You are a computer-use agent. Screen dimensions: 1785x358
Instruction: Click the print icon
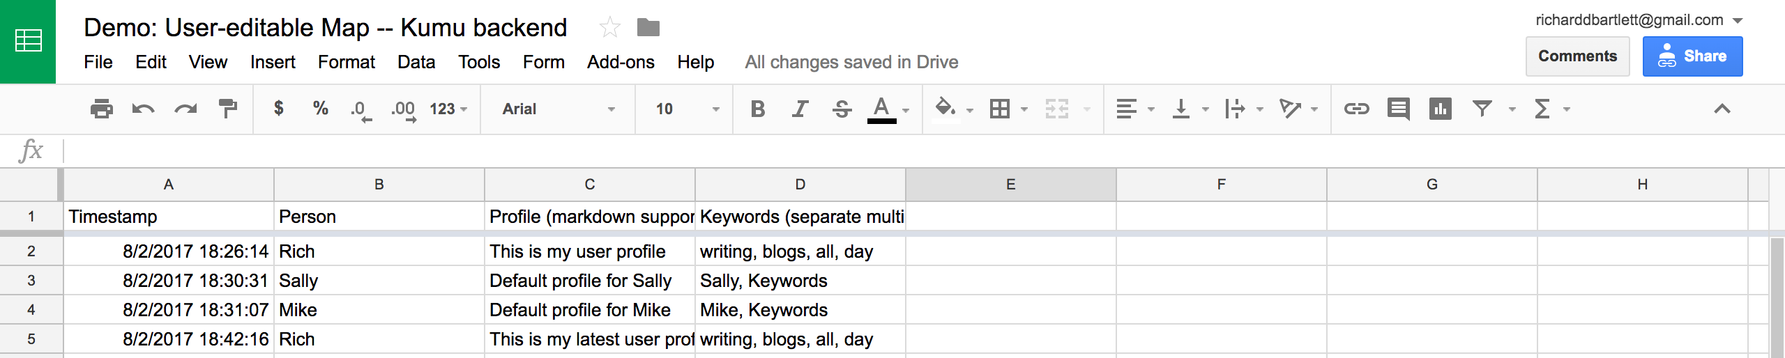(101, 109)
